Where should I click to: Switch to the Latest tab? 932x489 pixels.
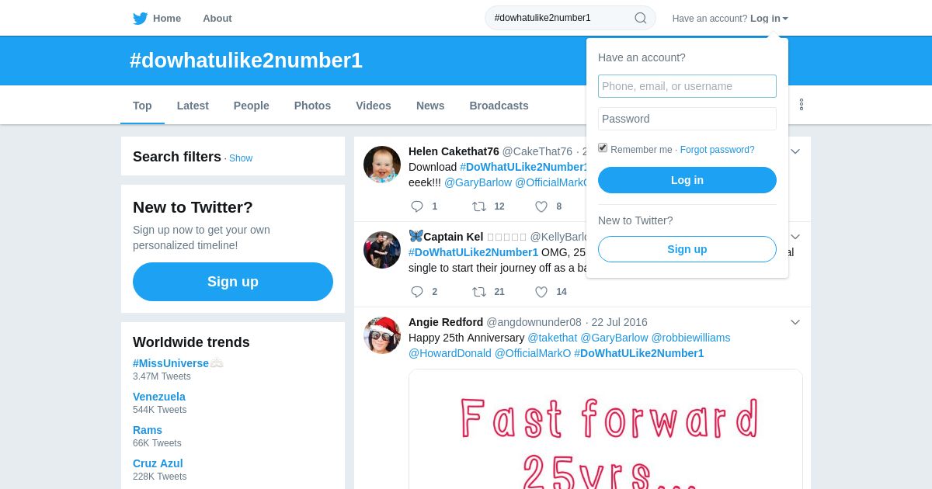click(193, 106)
